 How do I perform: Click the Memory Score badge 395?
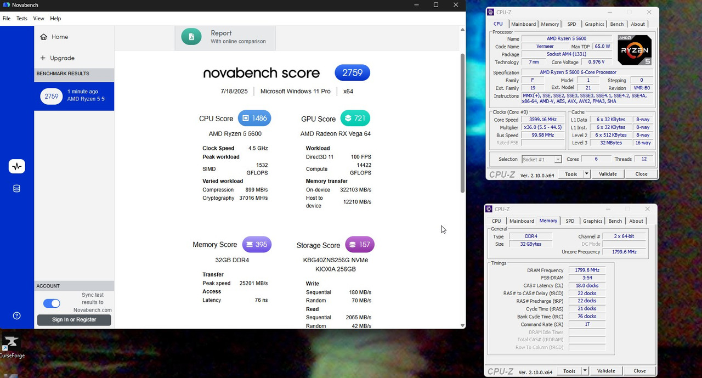[x=257, y=245]
